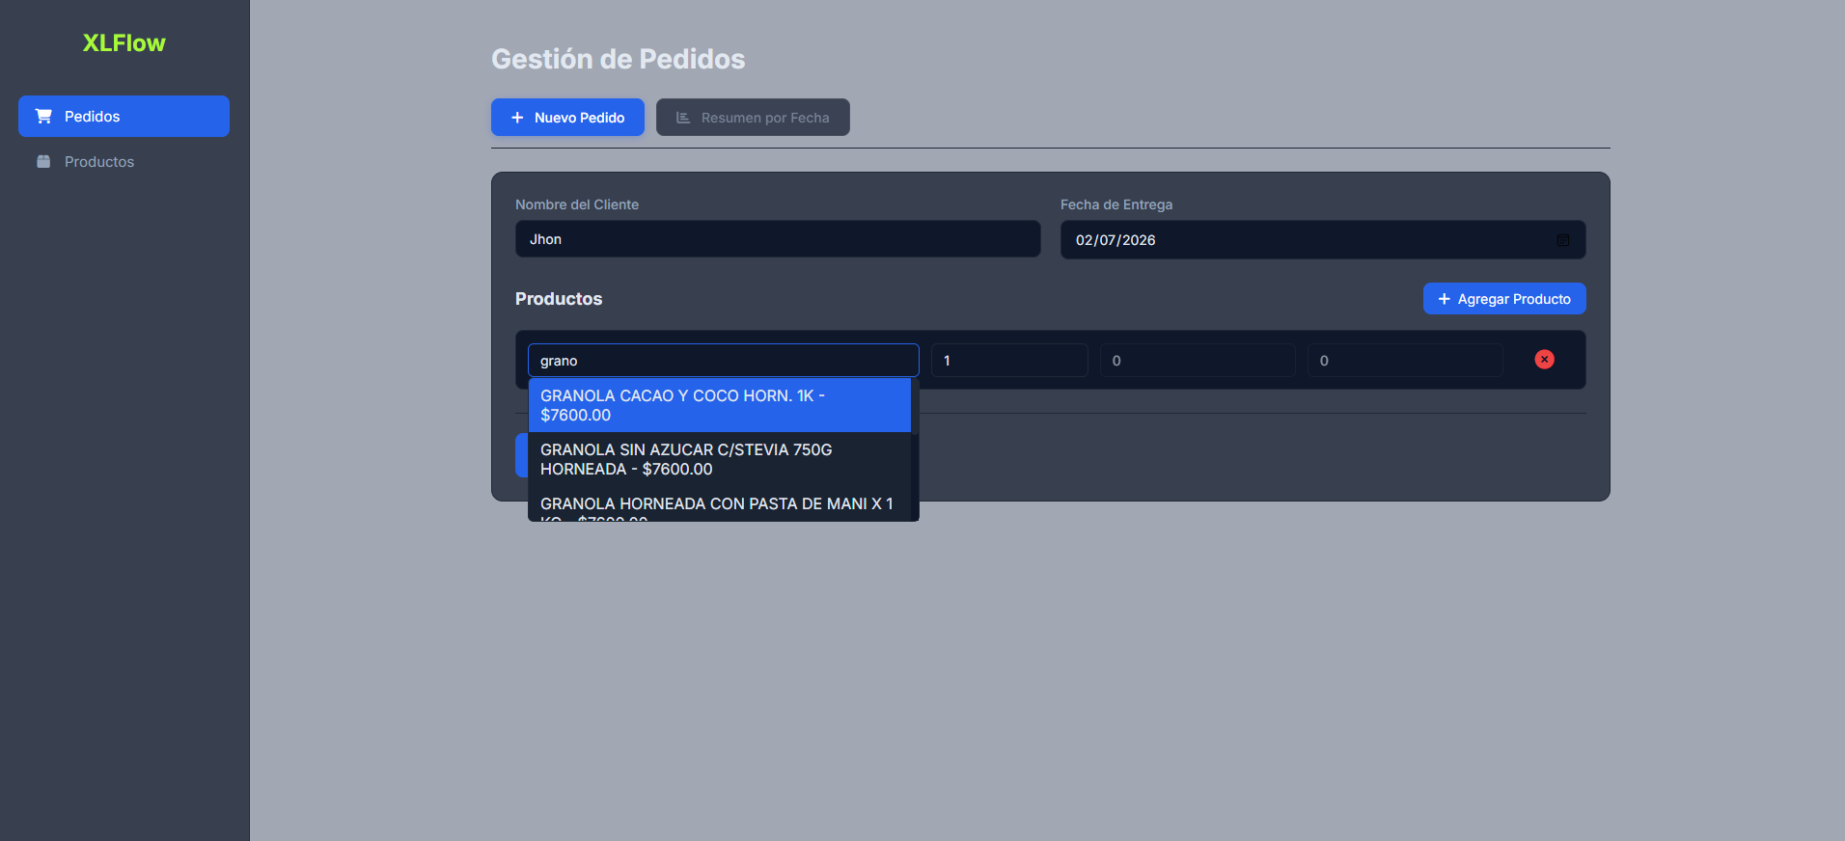Click the Fecha de Entrega date field
The height and width of the screenshot is (841, 1845).
click(1322, 240)
